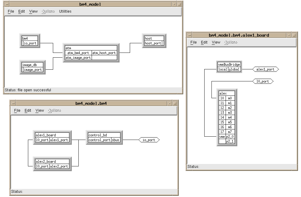Open Edit menu in the alex1_board window

click(x=204, y=42)
